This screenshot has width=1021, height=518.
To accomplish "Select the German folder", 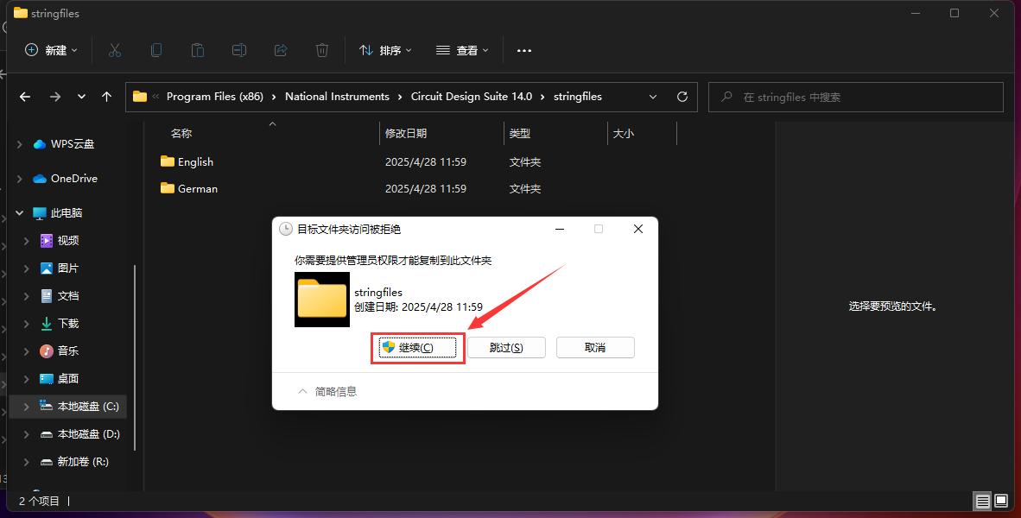I will [x=197, y=189].
